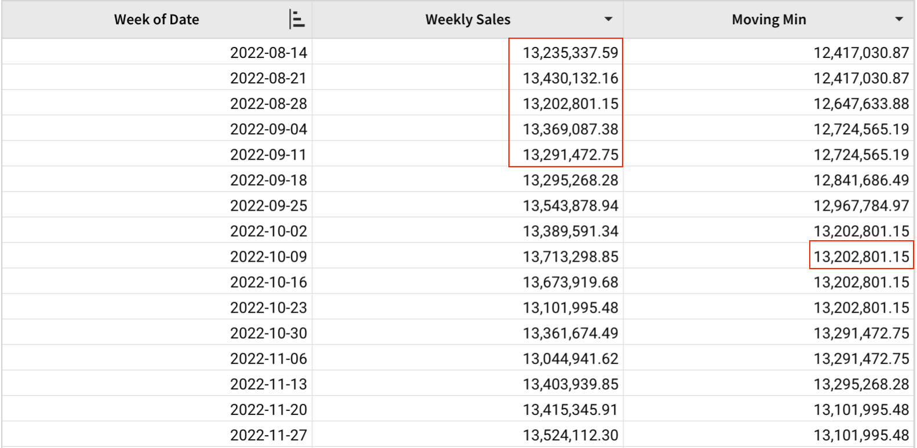The image size is (917, 448).
Task: Click Moving Min value 12,647,633.88
Action: (861, 104)
